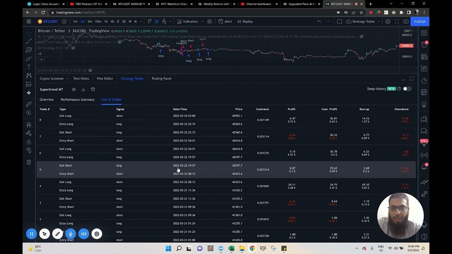Open the BTCUSDT symbol search
452x254 pixels.
(48, 22)
